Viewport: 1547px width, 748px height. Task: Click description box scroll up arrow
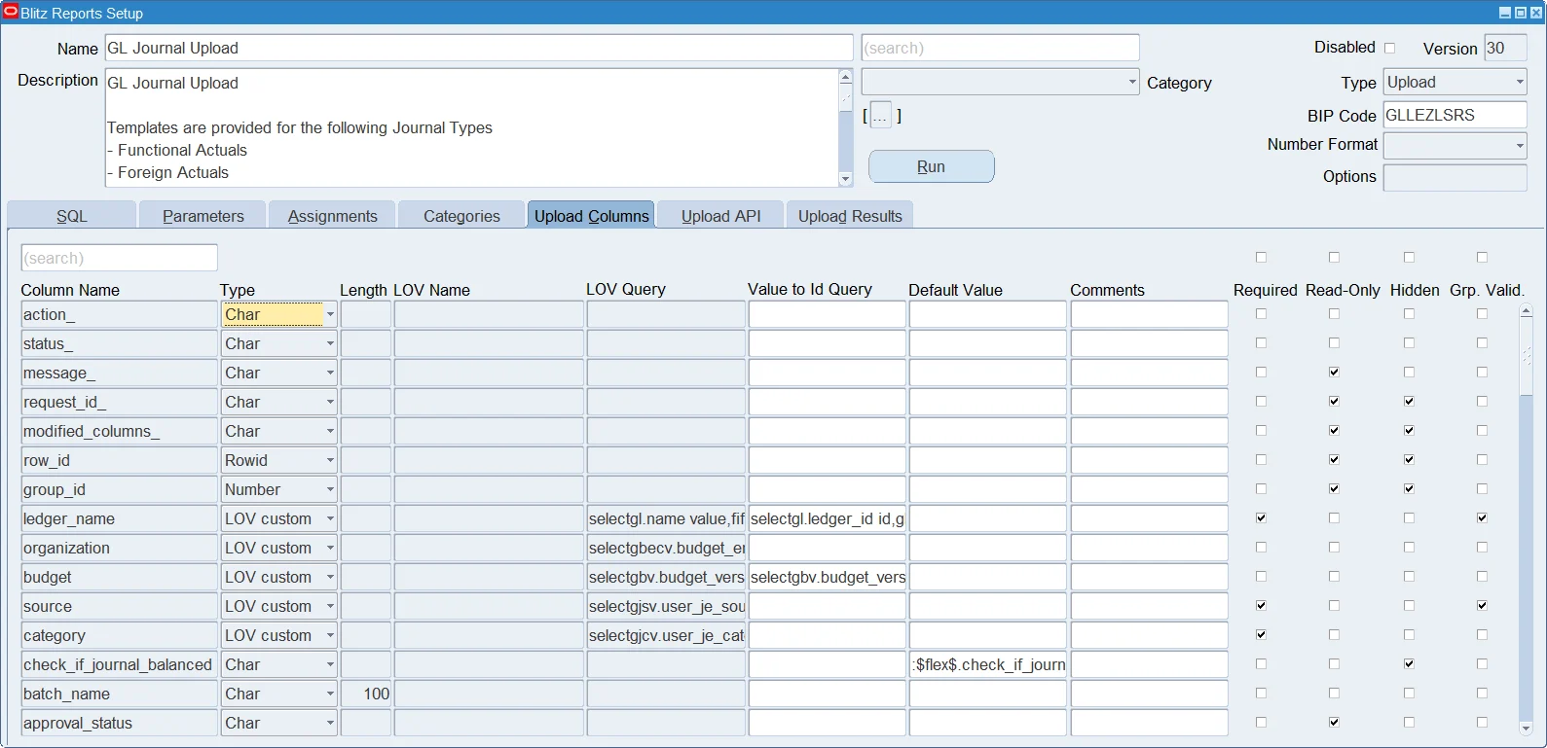(x=845, y=77)
